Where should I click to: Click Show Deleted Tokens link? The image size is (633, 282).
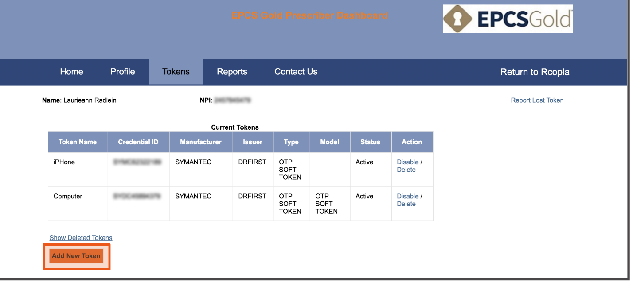point(81,238)
